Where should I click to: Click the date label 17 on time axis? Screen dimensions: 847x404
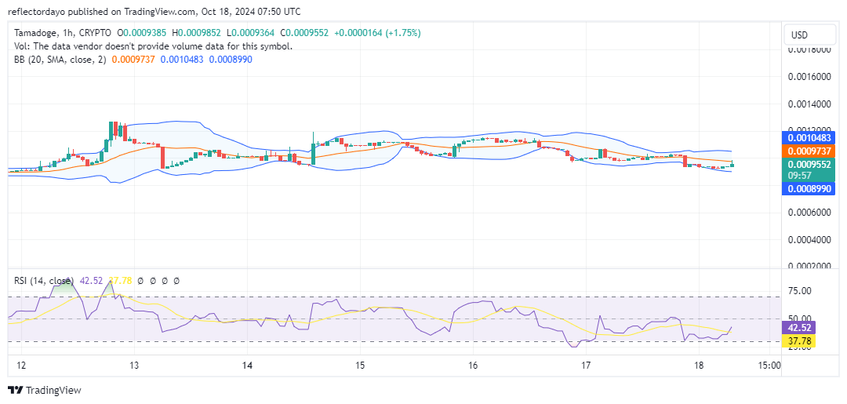click(x=586, y=366)
